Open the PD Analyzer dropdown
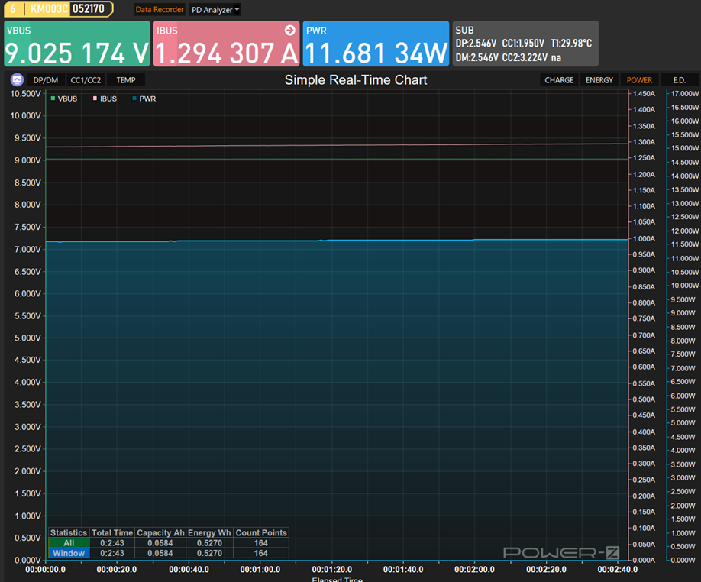The width and height of the screenshot is (701, 582). click(x=215, y=10)
